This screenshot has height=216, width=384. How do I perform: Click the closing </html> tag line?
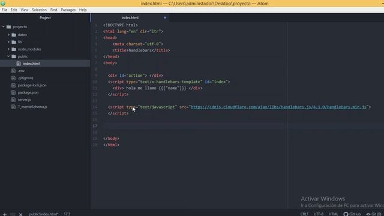tap(111, 145)
